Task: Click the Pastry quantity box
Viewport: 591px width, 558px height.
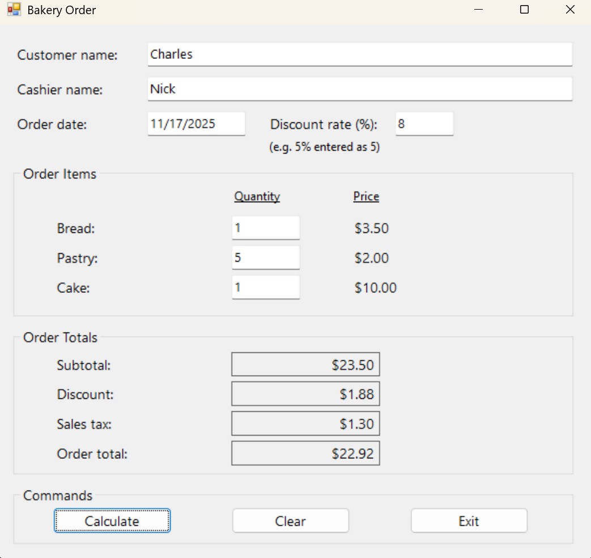Action: (265, 257)
